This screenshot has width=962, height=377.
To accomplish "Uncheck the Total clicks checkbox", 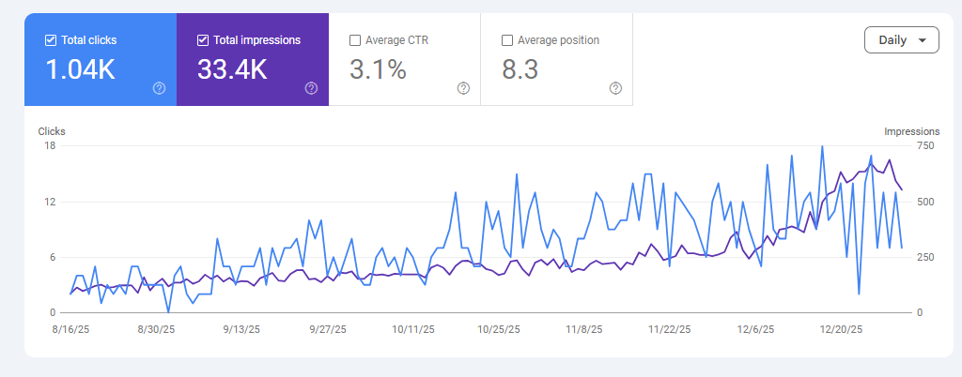I will [51, 40].
